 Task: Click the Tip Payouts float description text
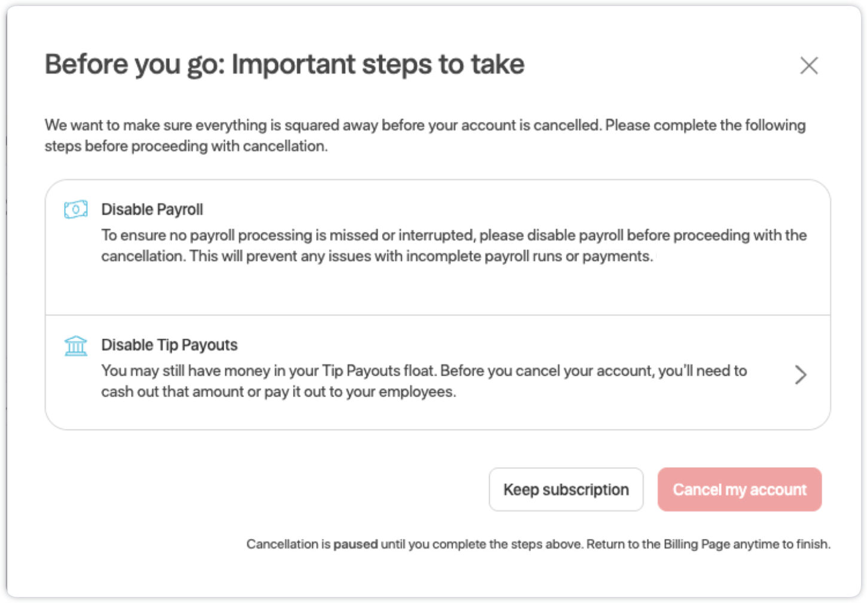(x=424, y=381)
